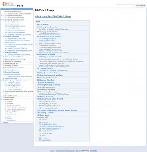Viewport: 147px width, 152px height.
Task: Collapse Supported Sites arrow in sidebar
Action: point(2,100)
